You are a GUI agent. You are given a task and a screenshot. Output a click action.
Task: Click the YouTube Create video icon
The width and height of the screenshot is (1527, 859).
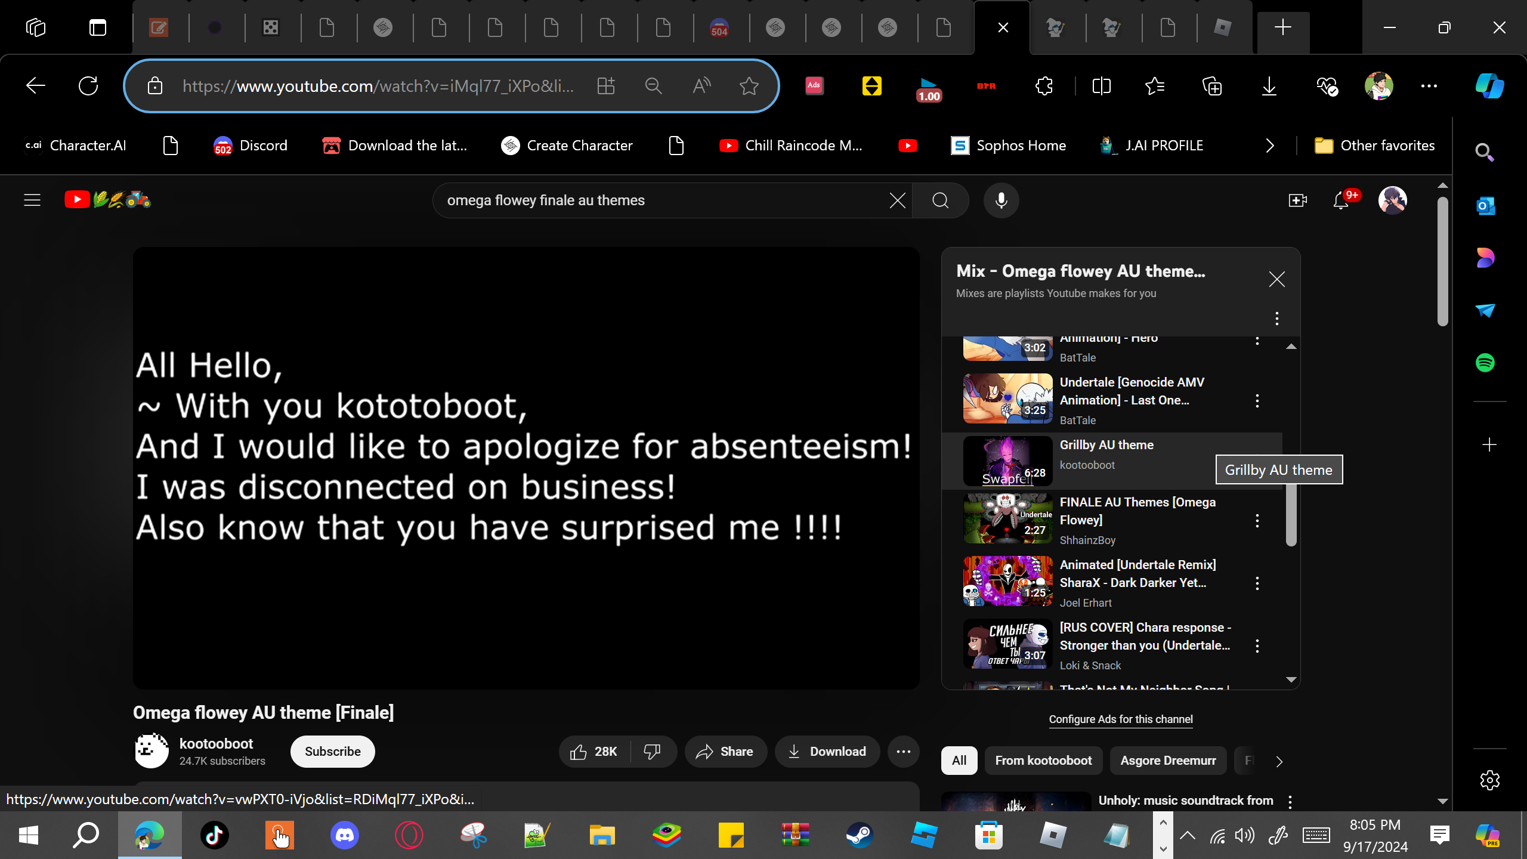pos(1297,200)
